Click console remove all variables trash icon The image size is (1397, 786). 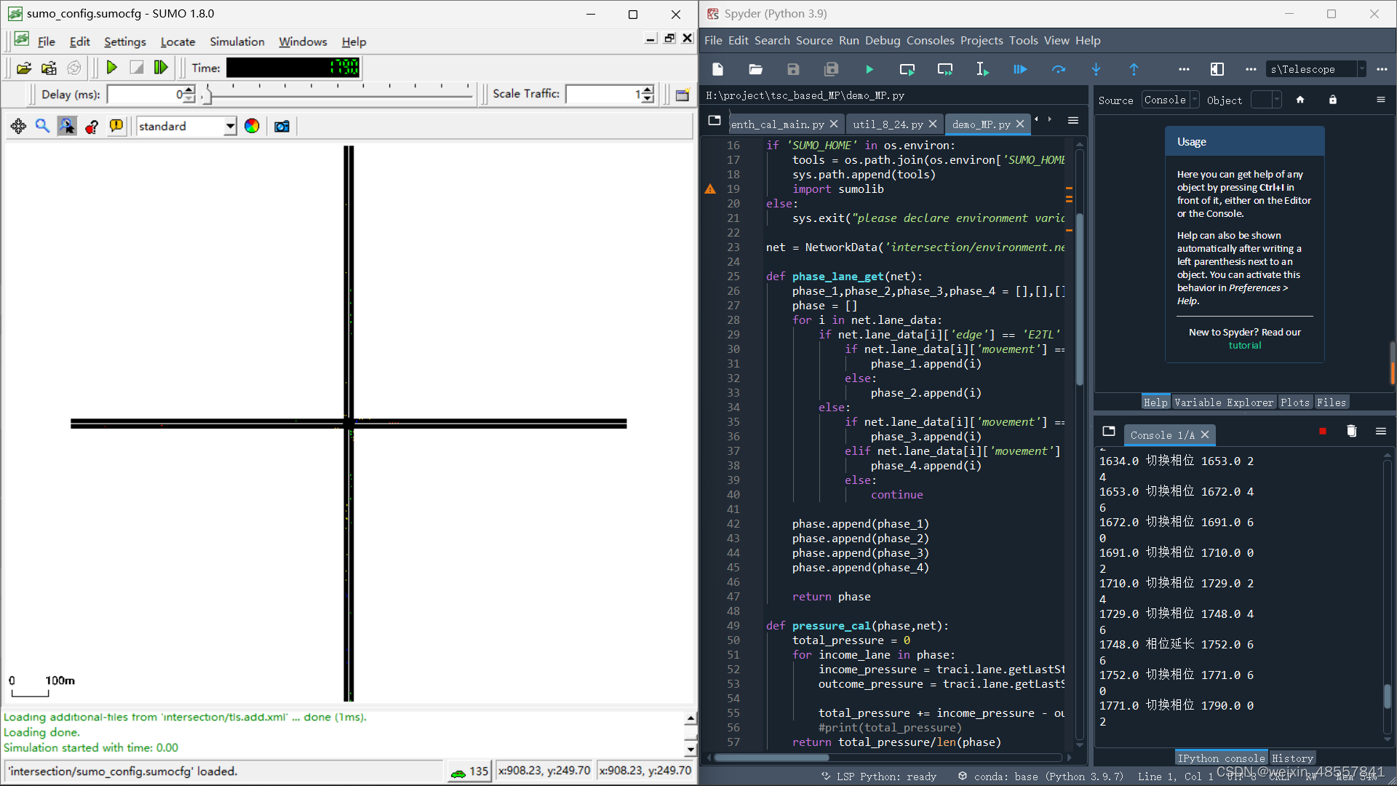coord(1352,432)
